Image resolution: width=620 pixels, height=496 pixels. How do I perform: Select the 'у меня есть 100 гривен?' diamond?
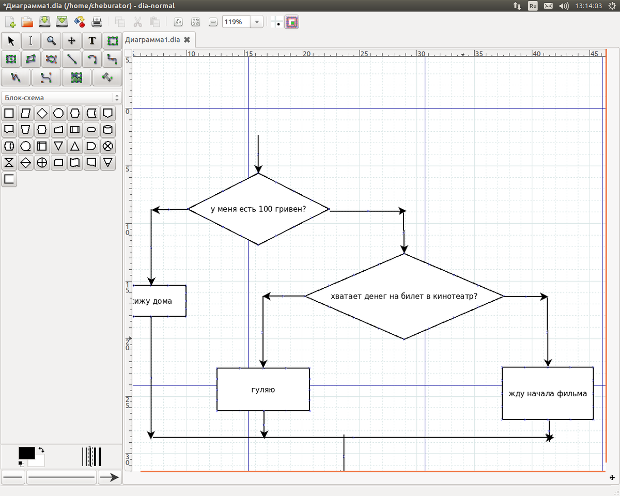tap(258, 209)
